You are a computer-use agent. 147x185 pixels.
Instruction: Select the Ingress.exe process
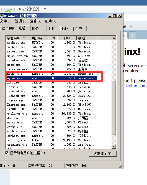click(51, 105)
